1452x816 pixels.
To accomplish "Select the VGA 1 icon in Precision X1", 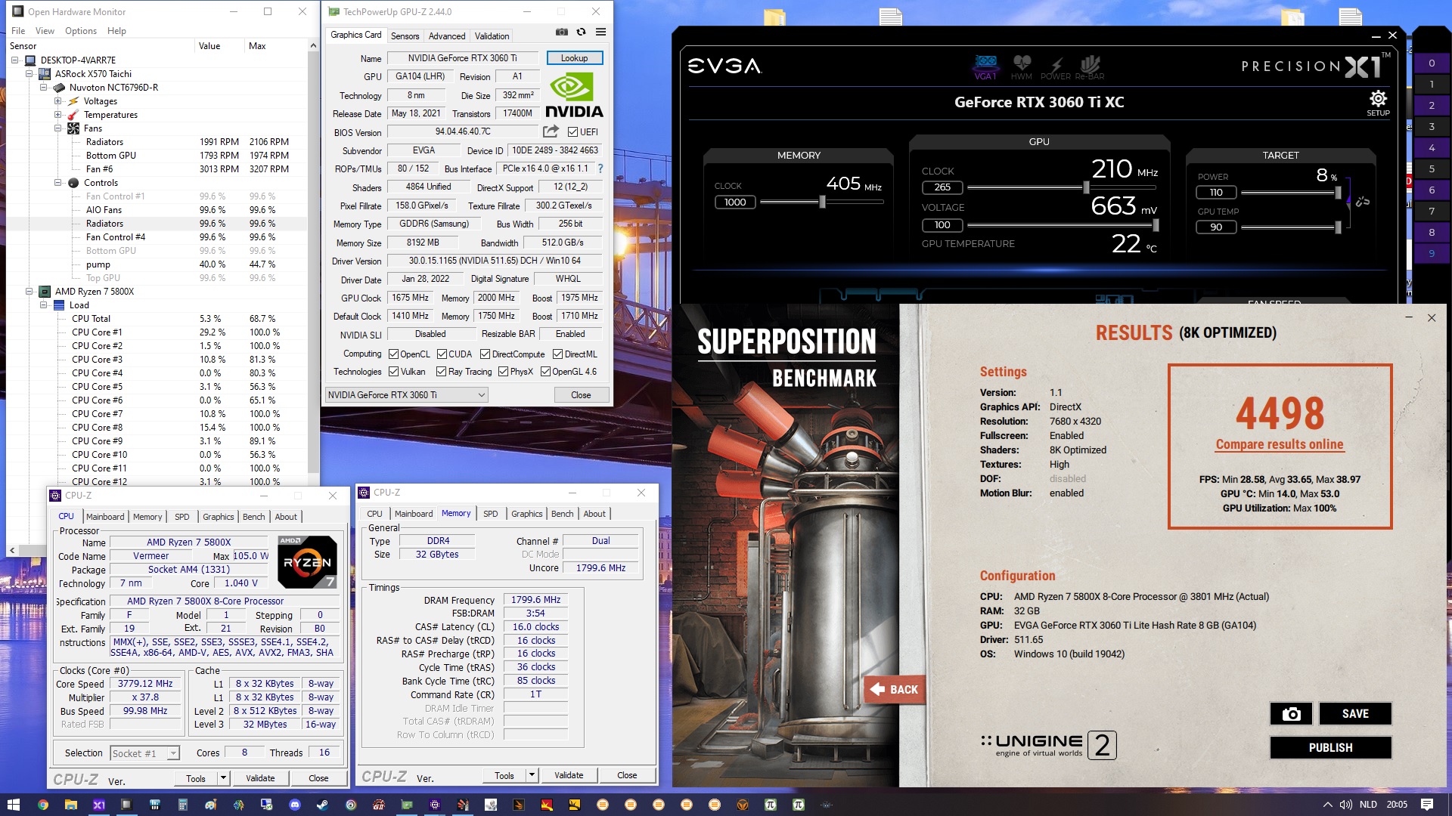I will pyautogui.click(x=985, y=66).
